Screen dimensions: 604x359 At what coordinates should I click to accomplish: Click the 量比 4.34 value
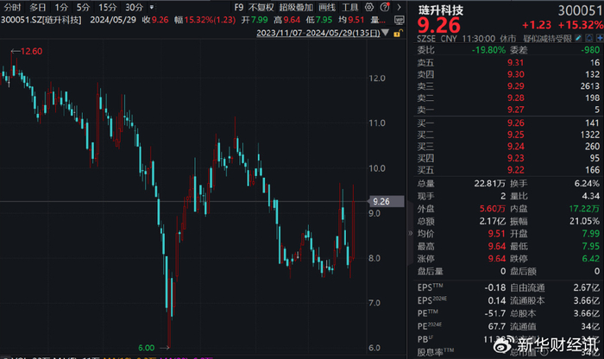click(590, 196)
